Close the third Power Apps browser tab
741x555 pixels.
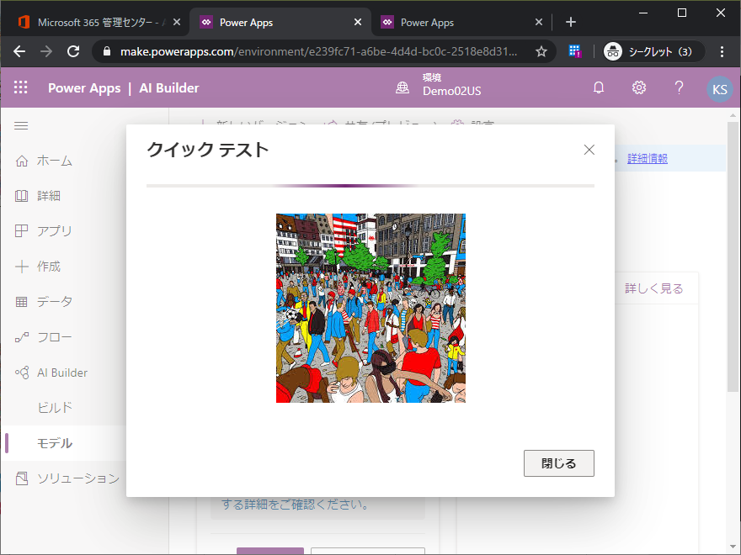539,22
